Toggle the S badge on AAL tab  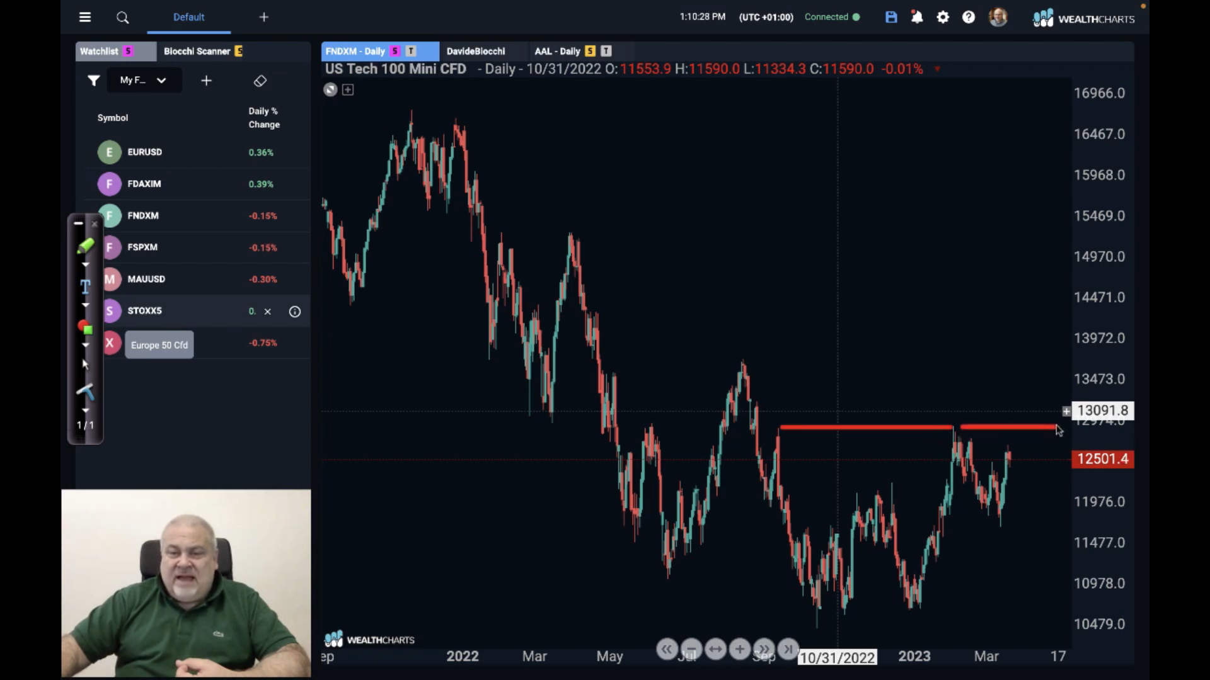pos(590,51)
